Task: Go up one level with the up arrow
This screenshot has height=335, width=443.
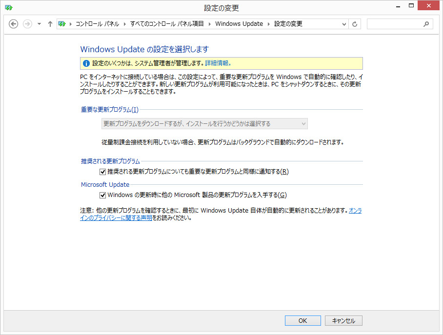Action: tap(50, 24)
